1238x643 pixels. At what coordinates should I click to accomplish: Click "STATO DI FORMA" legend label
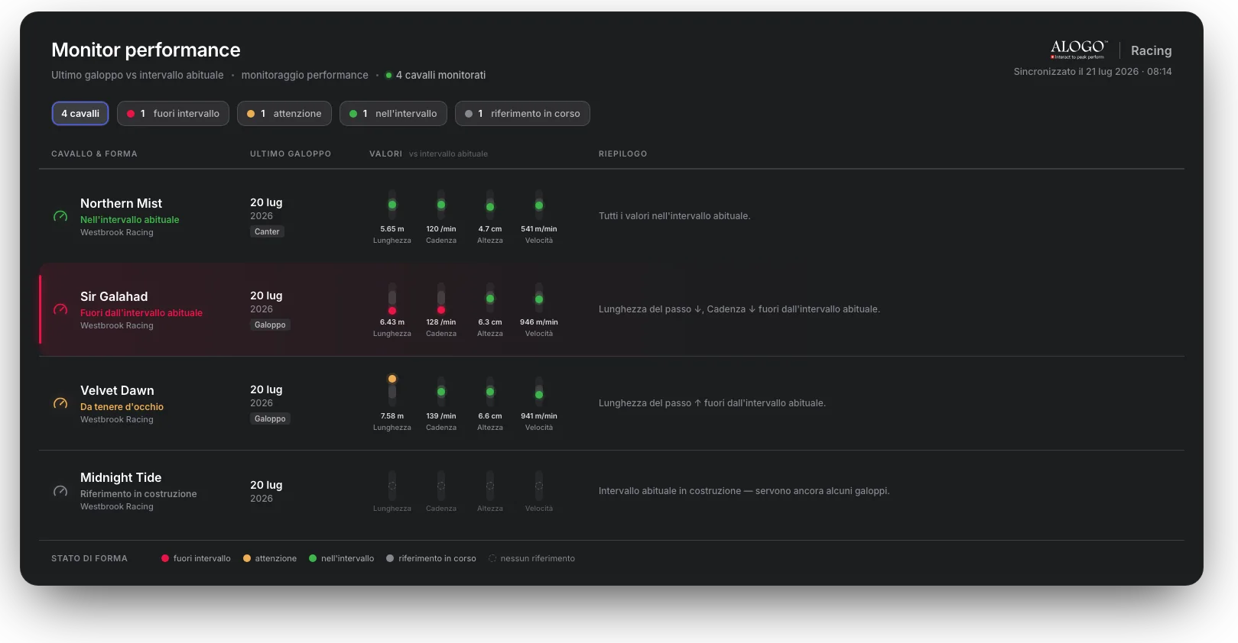point(89,558)
